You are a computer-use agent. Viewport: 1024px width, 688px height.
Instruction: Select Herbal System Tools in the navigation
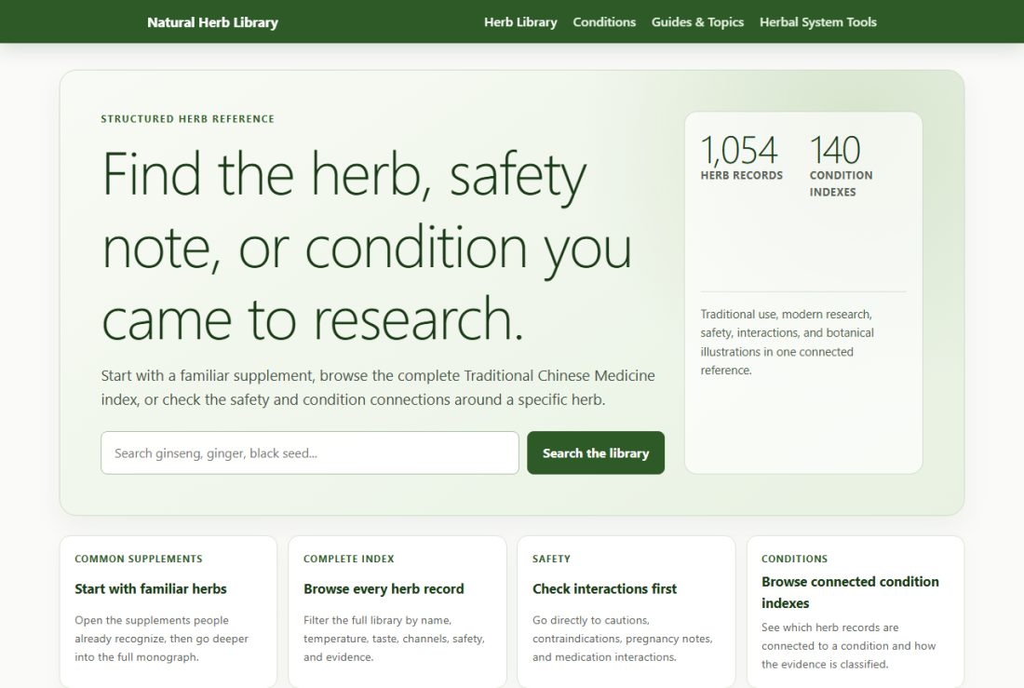(x=817, y=22)
